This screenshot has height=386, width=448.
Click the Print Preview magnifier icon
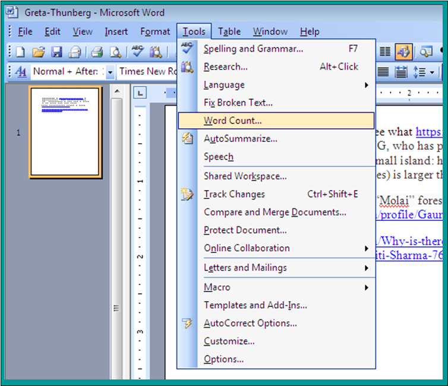point(115,52)
